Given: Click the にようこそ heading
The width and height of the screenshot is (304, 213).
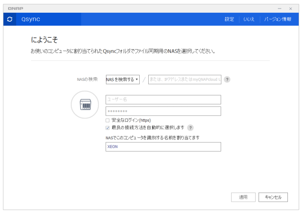Looking at the screenshot, I should pos(45,40).
